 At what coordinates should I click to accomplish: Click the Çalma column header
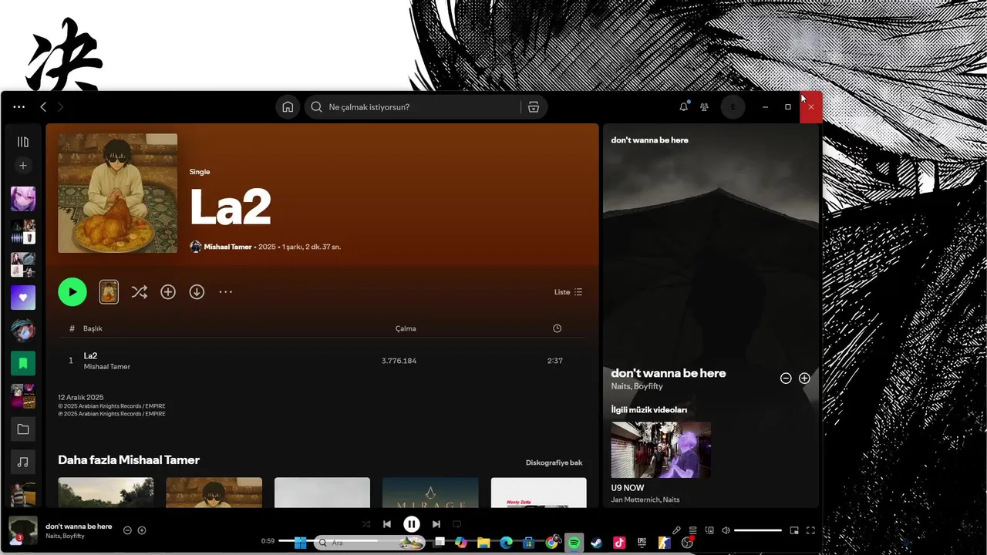pyautogui.click(x=406, y=328)
